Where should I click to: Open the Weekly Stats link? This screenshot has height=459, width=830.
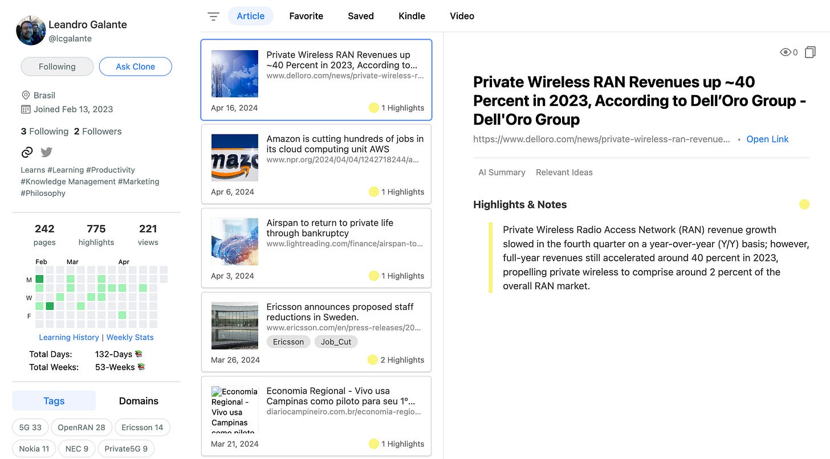[130, 337]
